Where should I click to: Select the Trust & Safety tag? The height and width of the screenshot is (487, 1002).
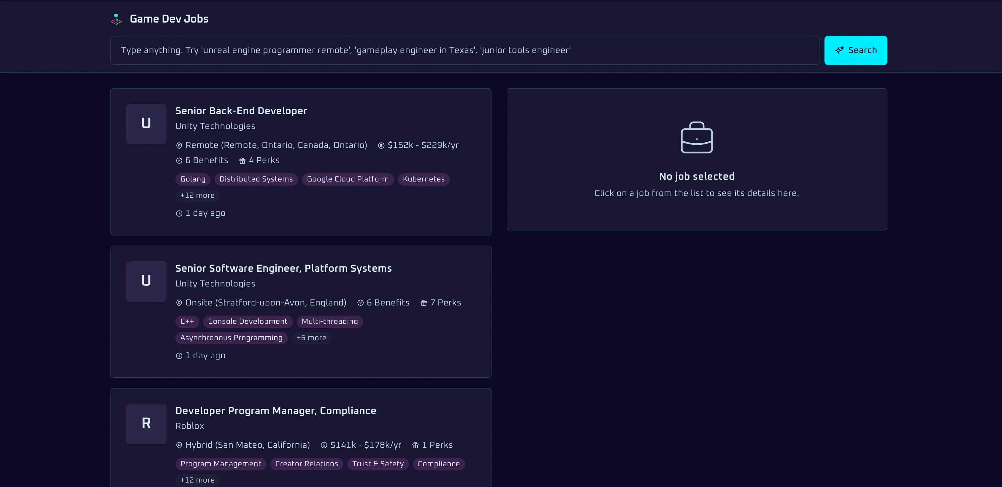(x=378, y=464)
